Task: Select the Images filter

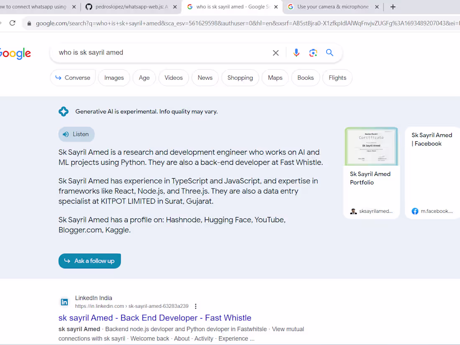Action: (114, 78)
